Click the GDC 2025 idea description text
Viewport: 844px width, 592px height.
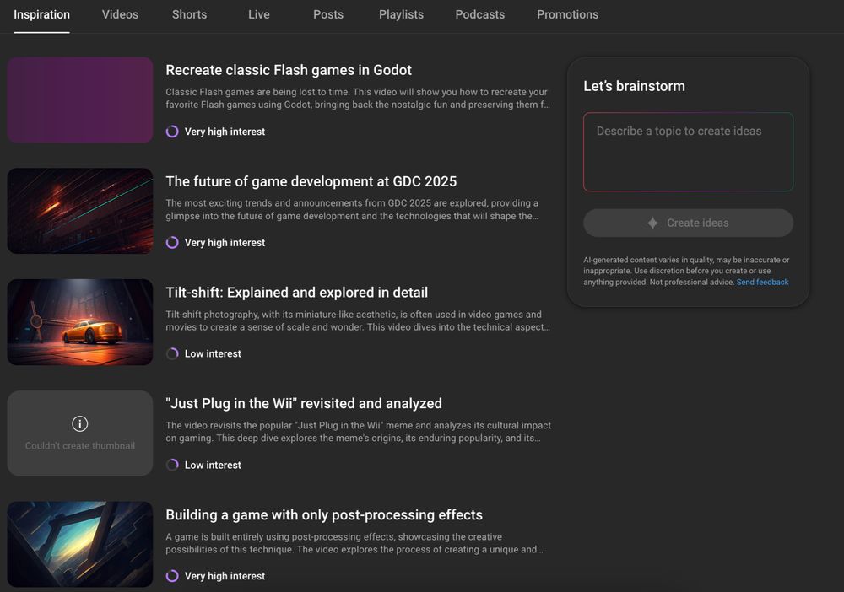[x=352, y=210]
